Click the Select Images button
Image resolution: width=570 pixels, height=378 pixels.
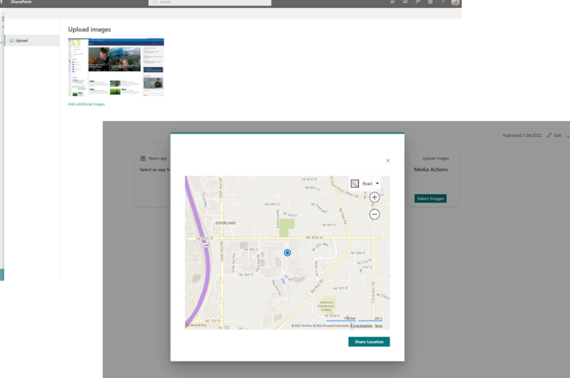point(430,198)
